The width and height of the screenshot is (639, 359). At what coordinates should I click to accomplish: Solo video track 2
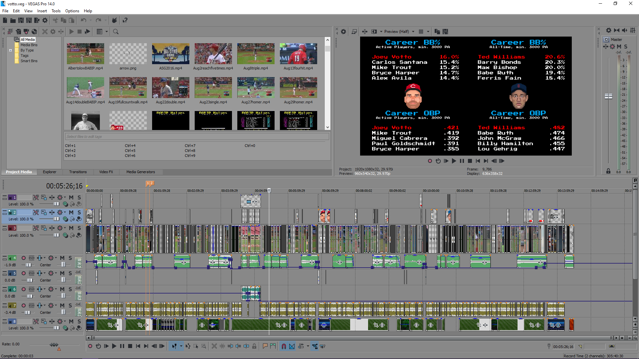(x=79, y=212)
